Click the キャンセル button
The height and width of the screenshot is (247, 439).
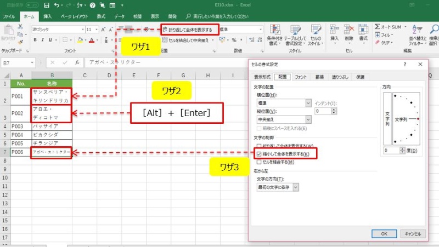412,233
